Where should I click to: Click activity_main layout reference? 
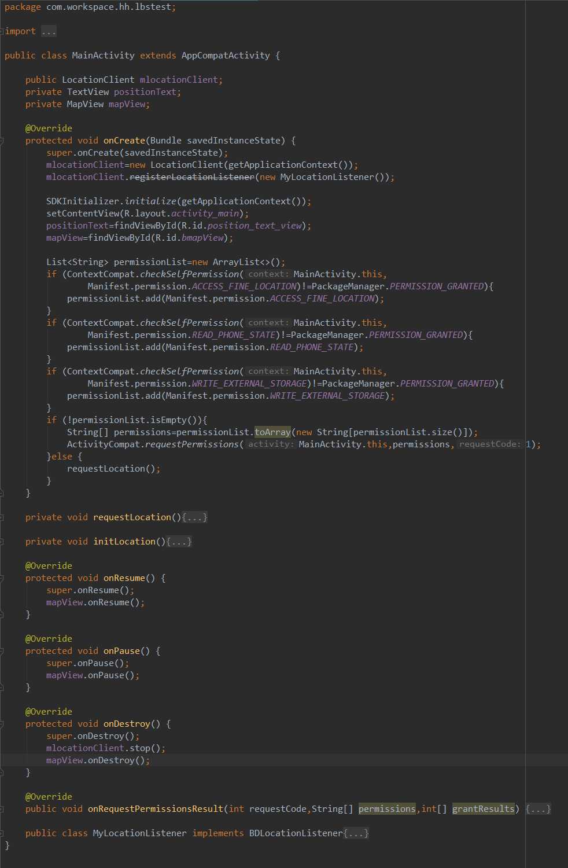205,214
